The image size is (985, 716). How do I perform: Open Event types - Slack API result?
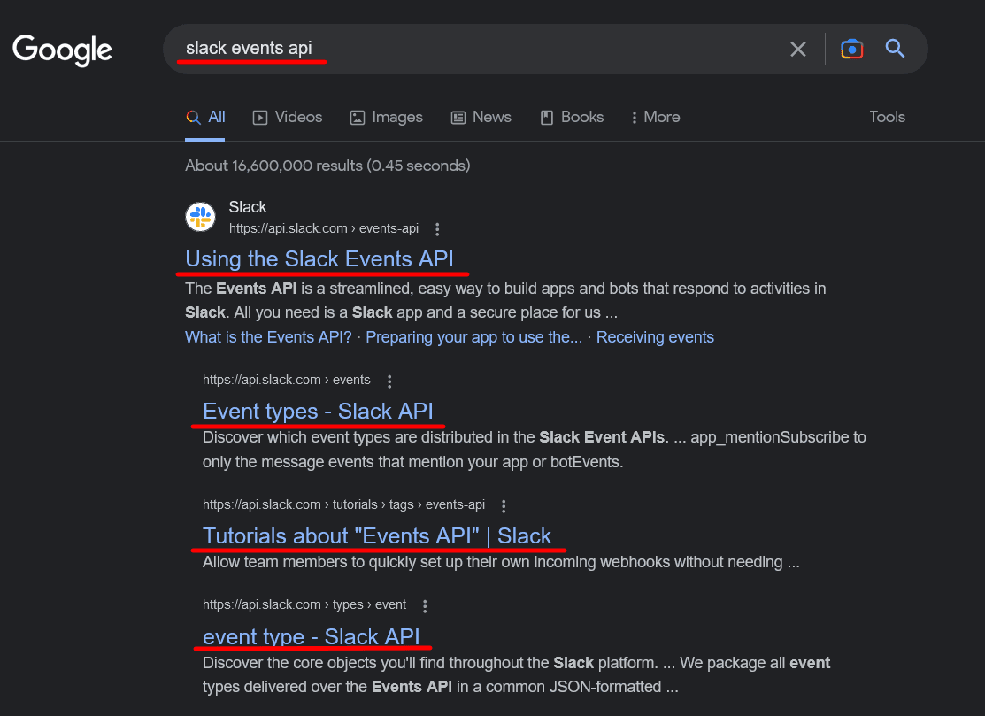318,412
